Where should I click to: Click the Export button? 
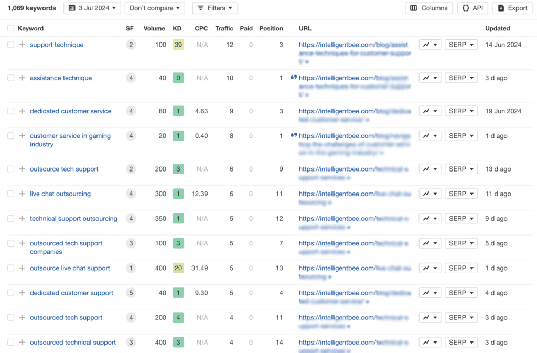[512, 8]
